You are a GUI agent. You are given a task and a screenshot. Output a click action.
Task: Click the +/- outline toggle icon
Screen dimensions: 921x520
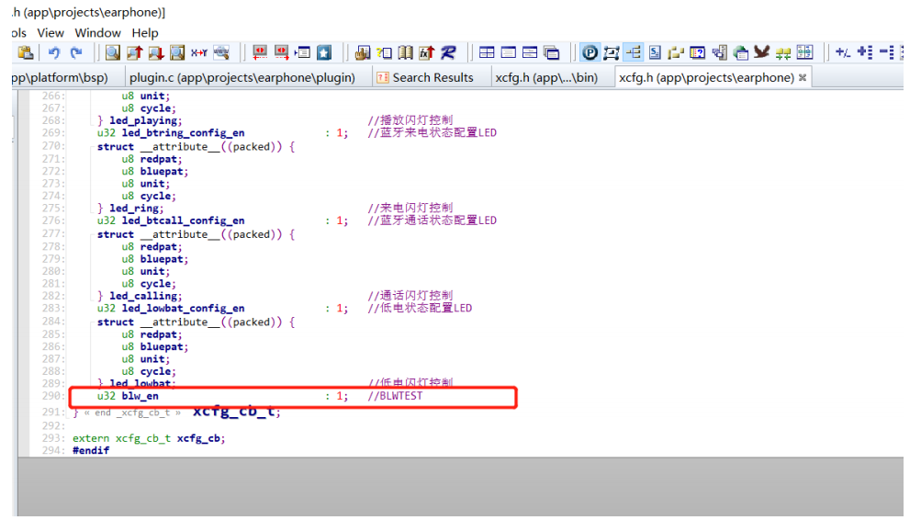coord(843,53)
